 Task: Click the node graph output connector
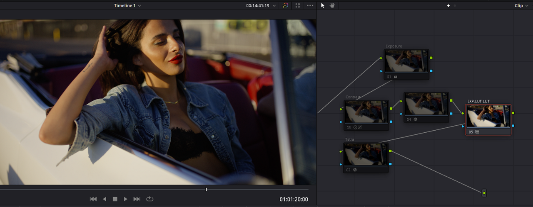(x=484, y=193)
